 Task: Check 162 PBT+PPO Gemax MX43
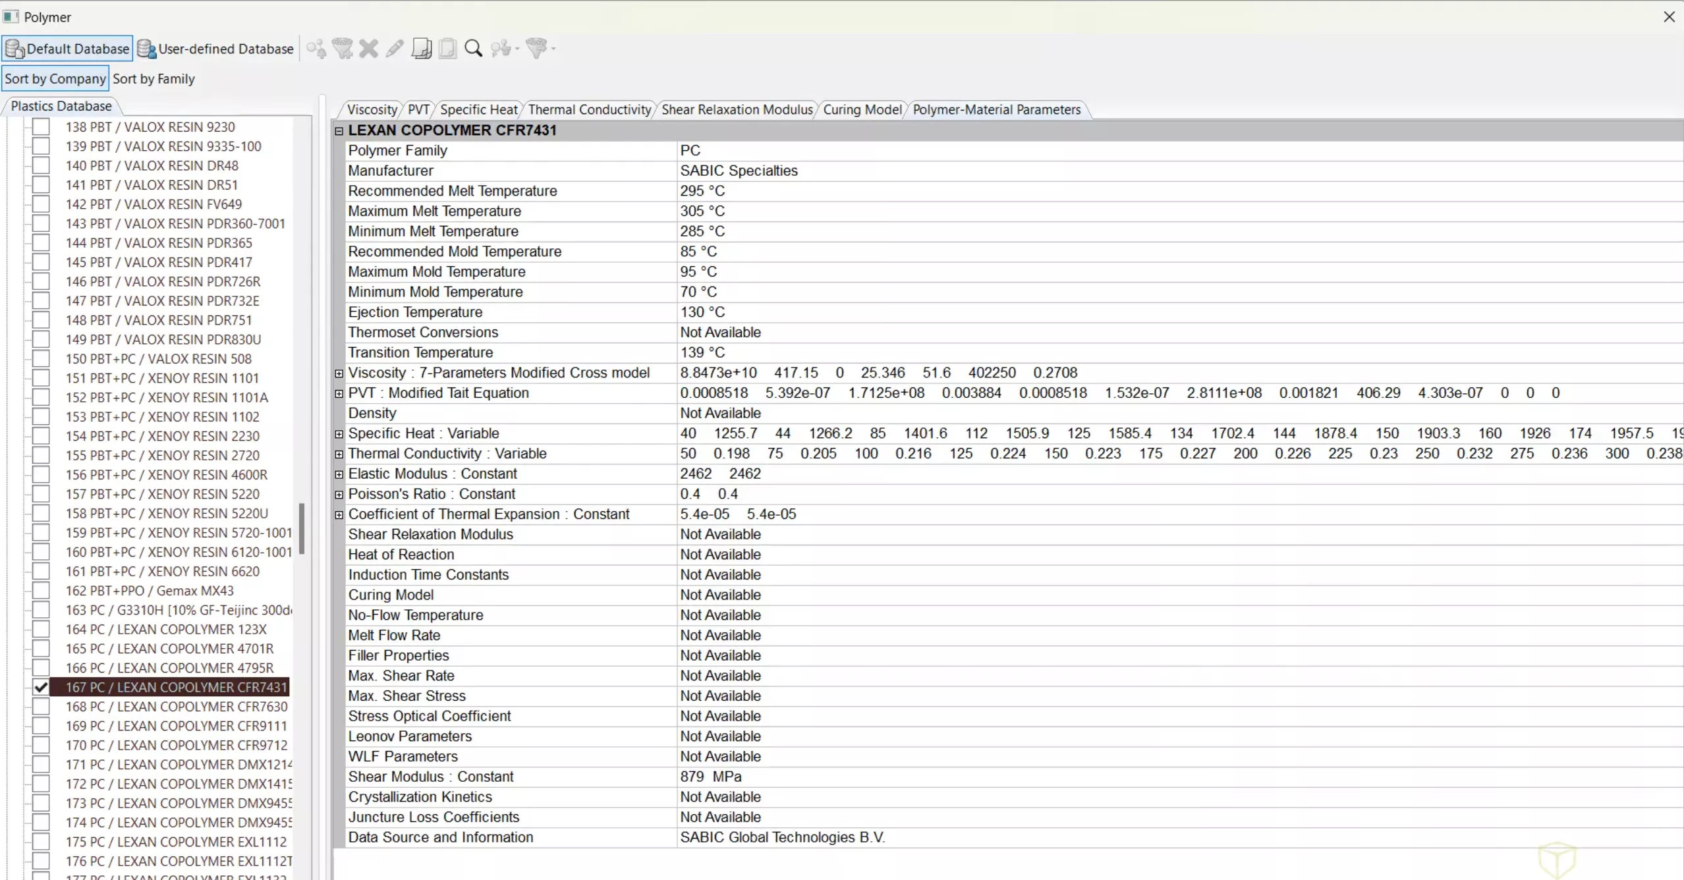(41, 590)
